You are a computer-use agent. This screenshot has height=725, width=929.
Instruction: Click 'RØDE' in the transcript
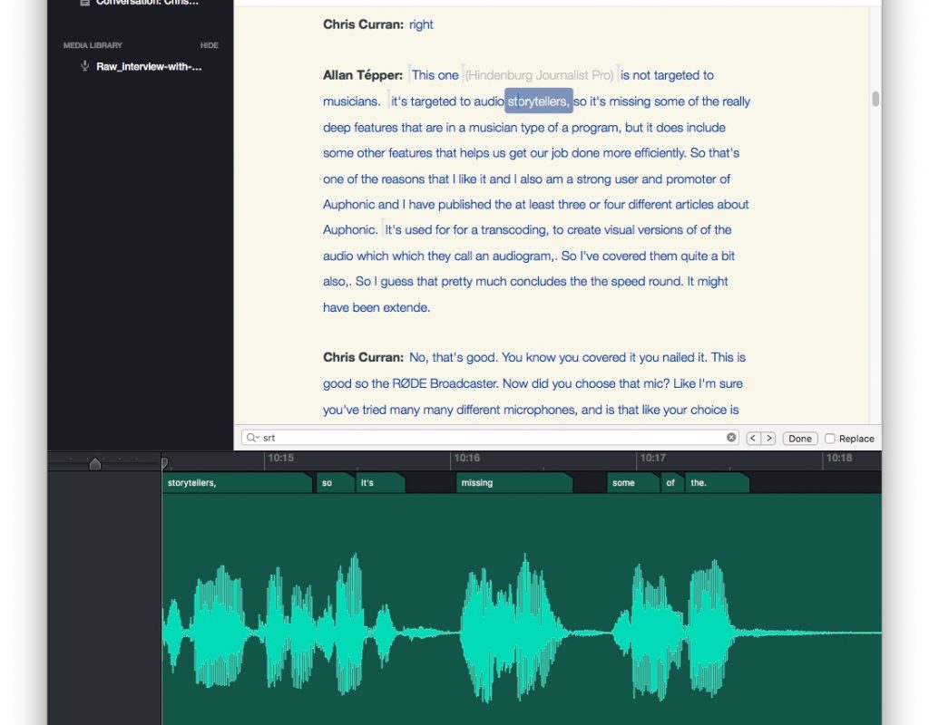tap(409, 383)
